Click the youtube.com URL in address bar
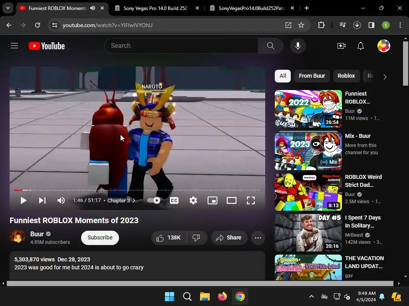 pyautogui.click(x=107, y=25)
